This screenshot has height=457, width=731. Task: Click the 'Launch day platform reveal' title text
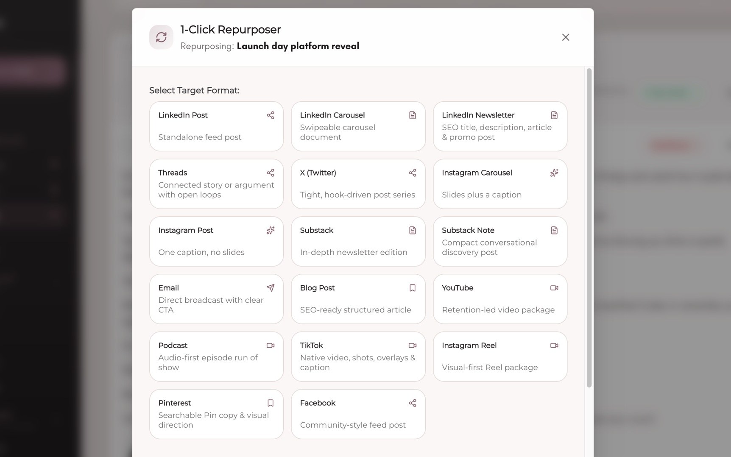pos(298,46)
